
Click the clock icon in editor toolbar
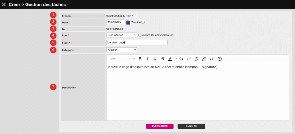click(x=220, y=59)
